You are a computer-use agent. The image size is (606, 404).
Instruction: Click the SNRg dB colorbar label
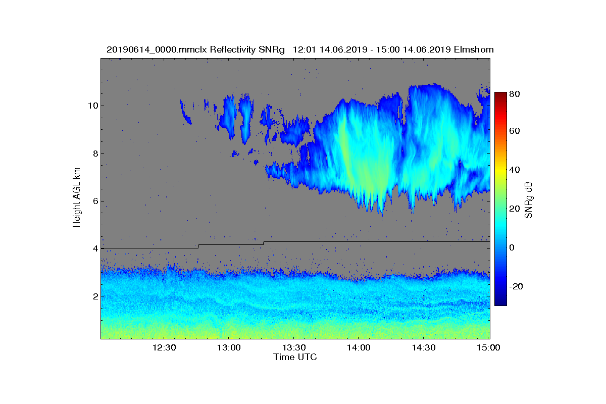click(x=529, y=199)
